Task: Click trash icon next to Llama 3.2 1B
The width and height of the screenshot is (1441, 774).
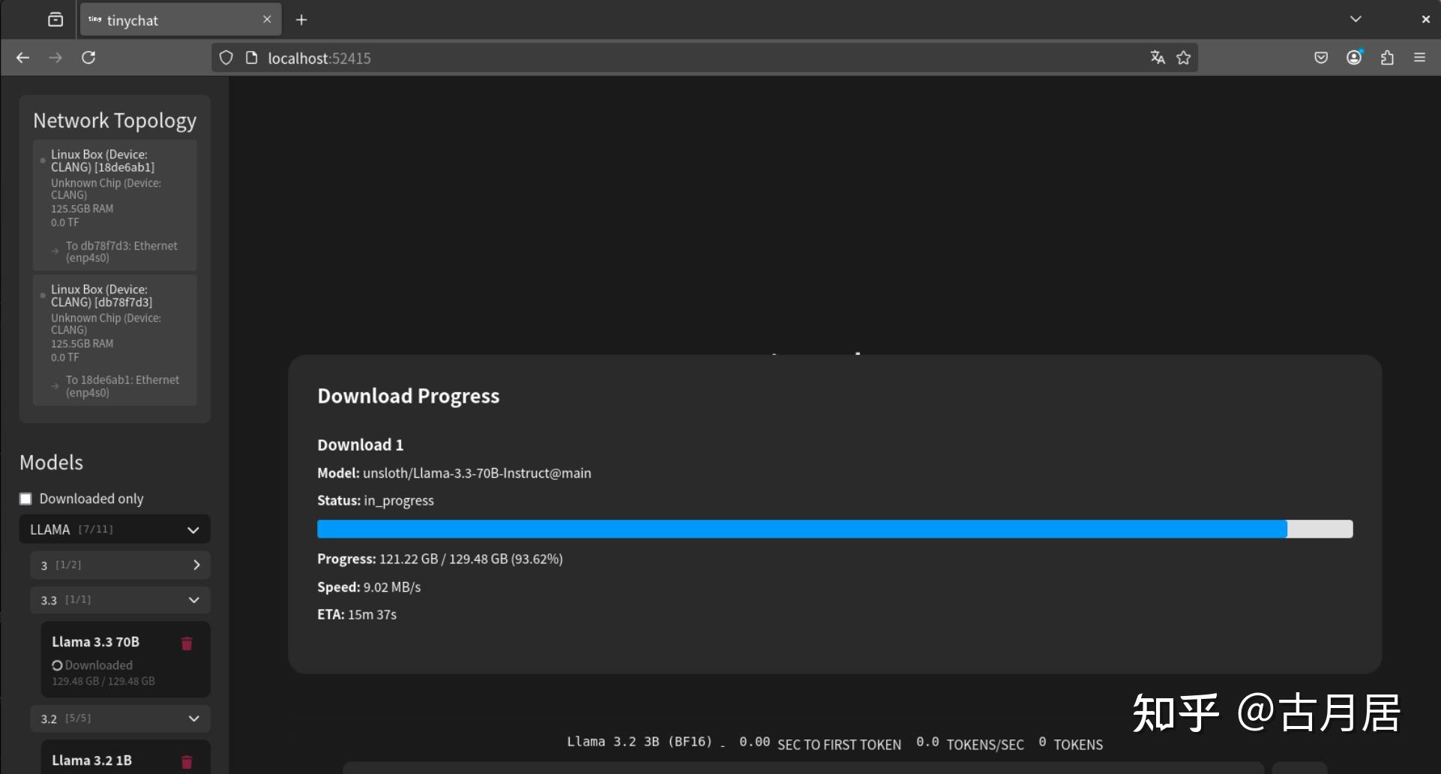Action: [187, 762]
